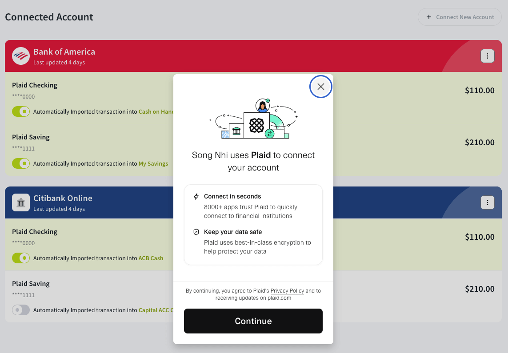Viewport: 508px width, 353px height.
Task: Click the Citibank Online title text
Action: click(x=63, y=198)
